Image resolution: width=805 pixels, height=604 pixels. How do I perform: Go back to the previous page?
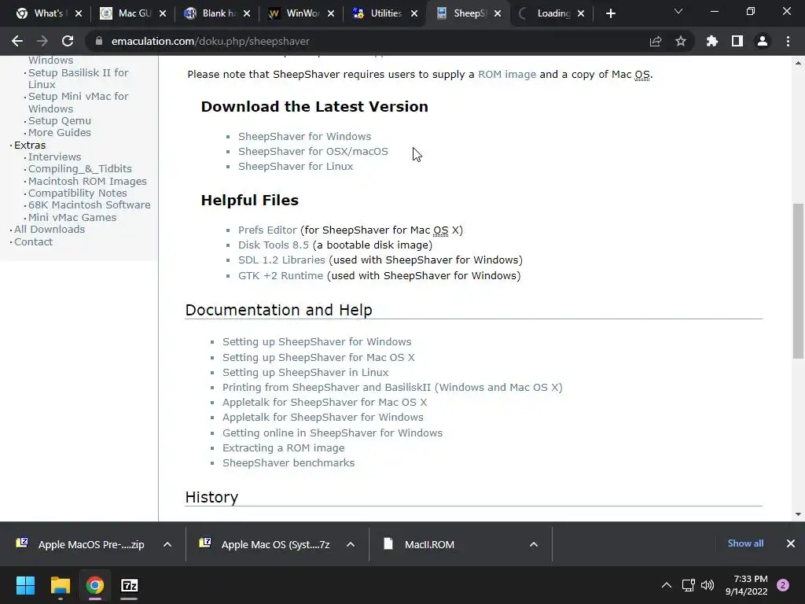17,41
